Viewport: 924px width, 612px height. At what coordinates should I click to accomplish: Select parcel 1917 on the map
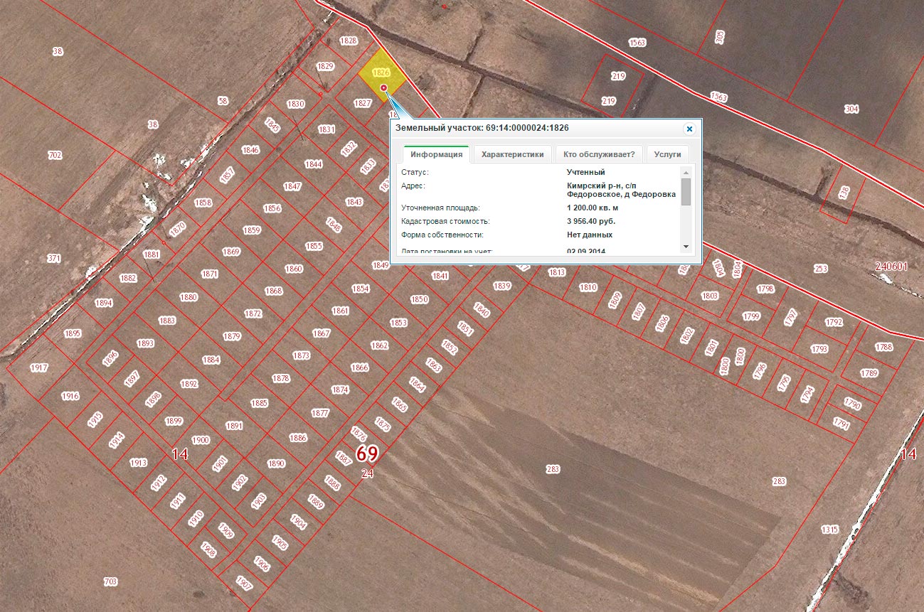[x=39, y=367]
